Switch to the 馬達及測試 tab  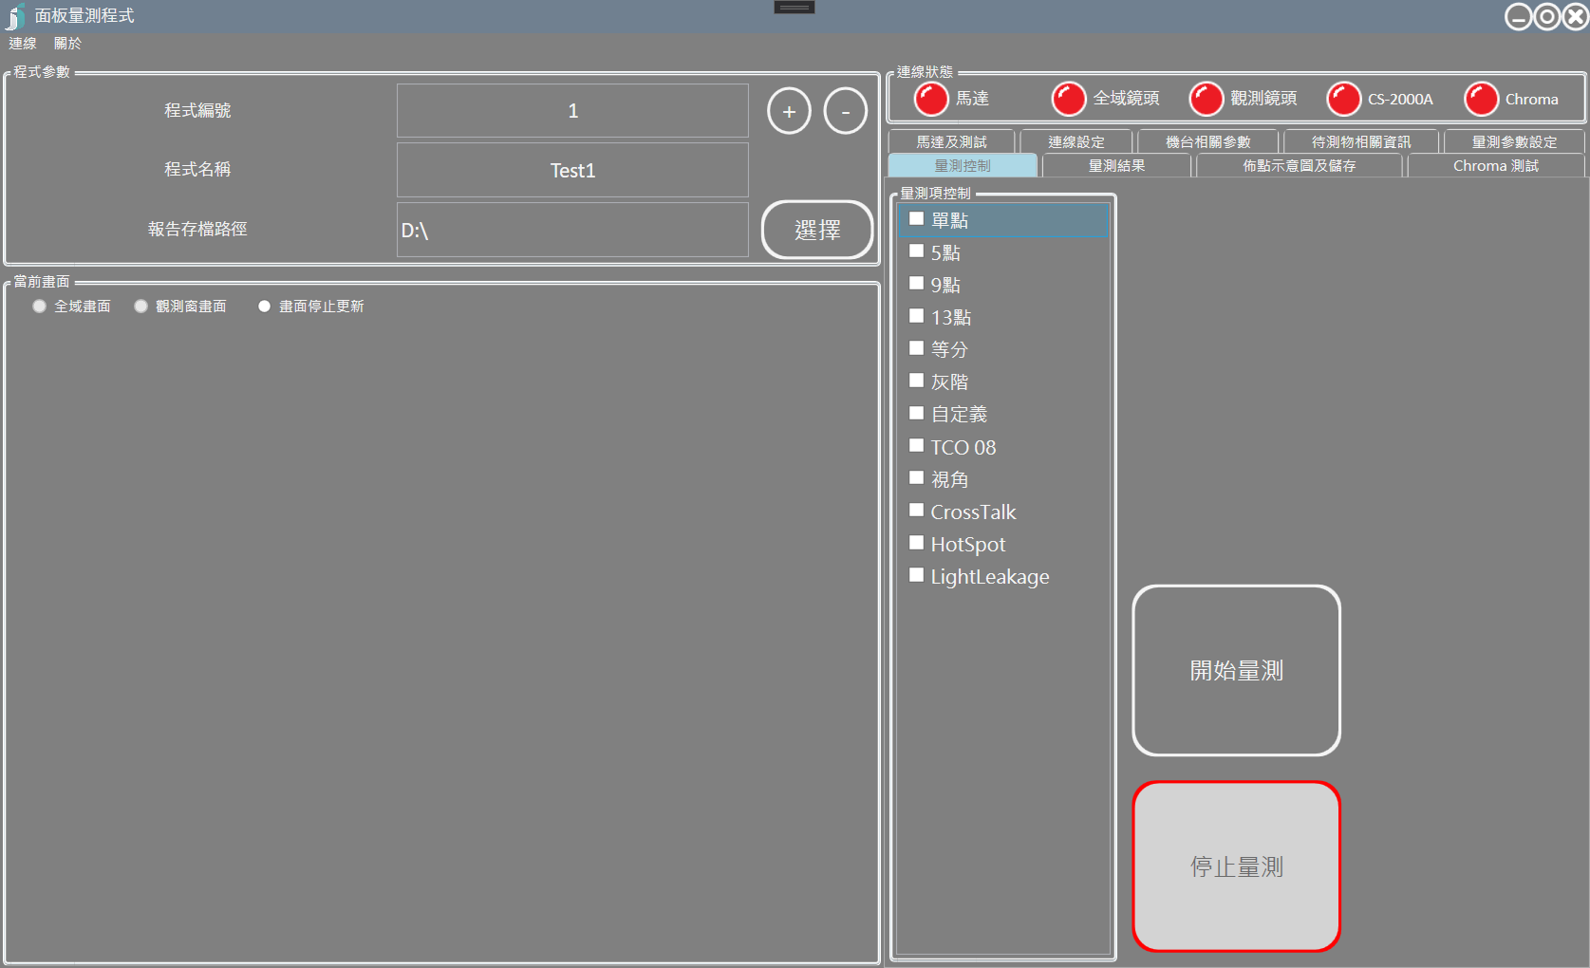[x=951, y=141]
